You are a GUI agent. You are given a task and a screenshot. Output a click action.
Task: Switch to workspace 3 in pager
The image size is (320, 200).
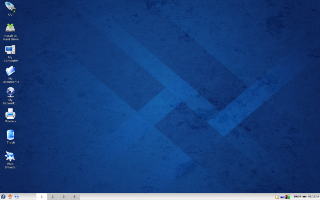click(x=64, y=197)
